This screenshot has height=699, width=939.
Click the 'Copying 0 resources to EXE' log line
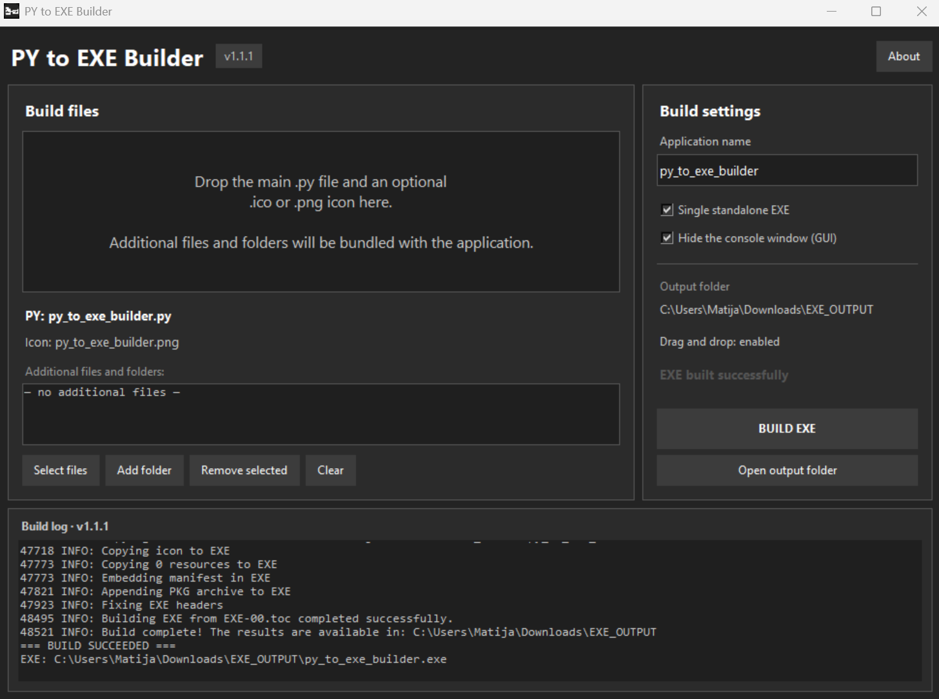point(148,564)
